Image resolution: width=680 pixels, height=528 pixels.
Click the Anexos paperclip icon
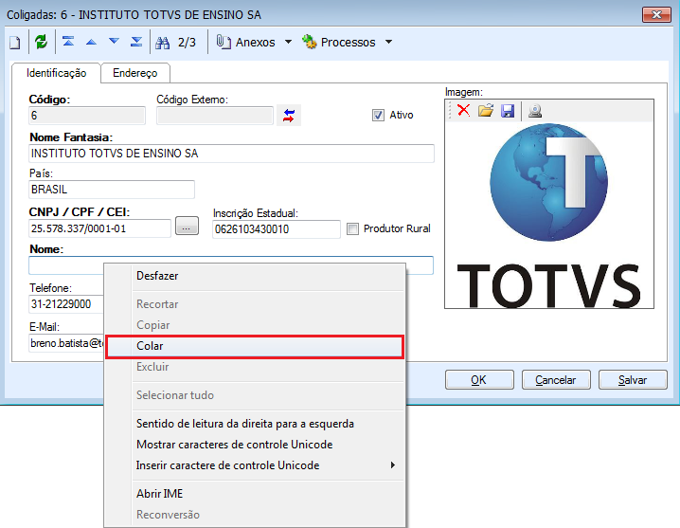[x=223, y=42]
